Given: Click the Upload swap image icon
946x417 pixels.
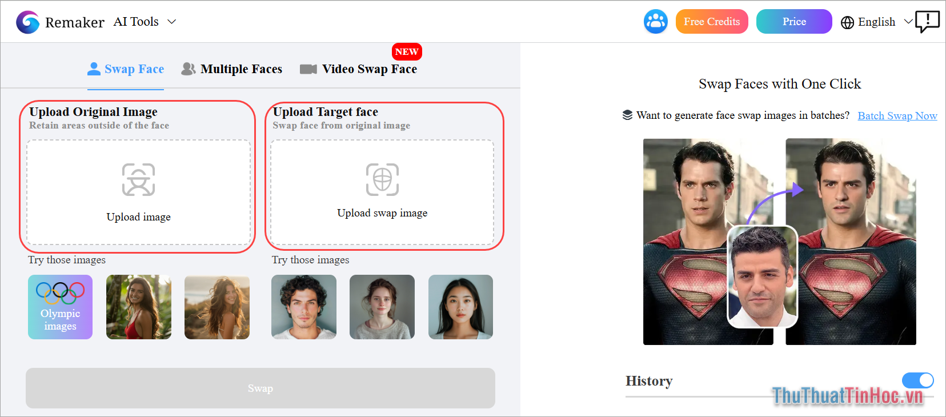Looking at the screenshot, I should (382, 179).
